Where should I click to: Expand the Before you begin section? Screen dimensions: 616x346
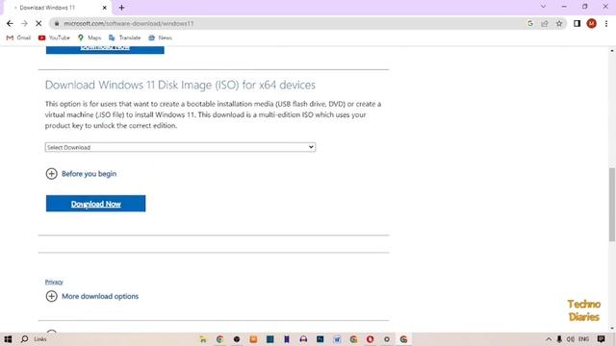coord(81,174)
